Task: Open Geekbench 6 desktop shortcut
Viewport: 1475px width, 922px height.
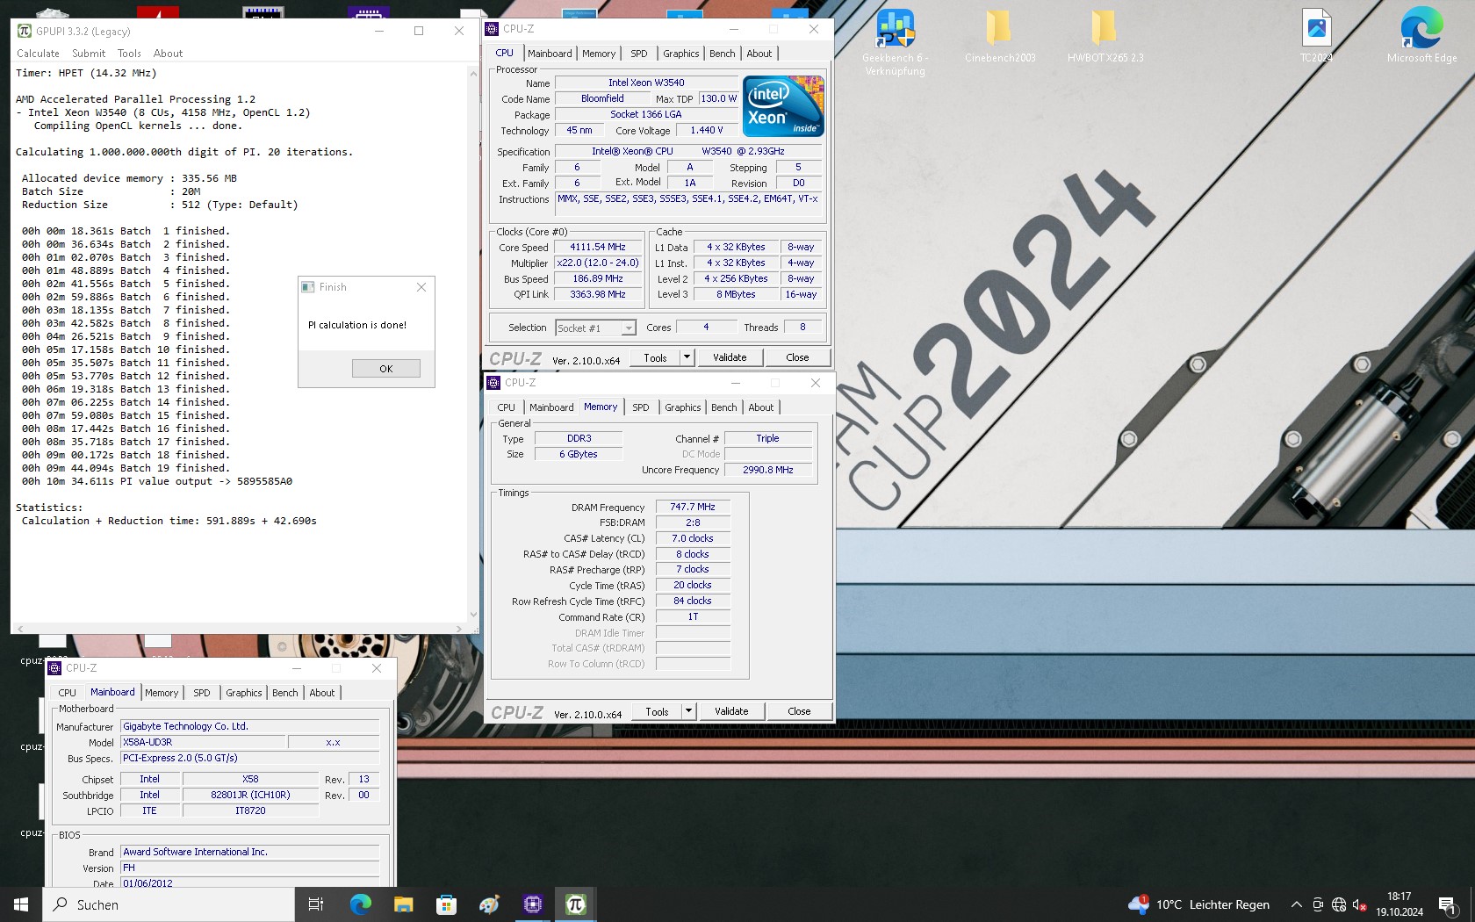Action: pos(895,42)
